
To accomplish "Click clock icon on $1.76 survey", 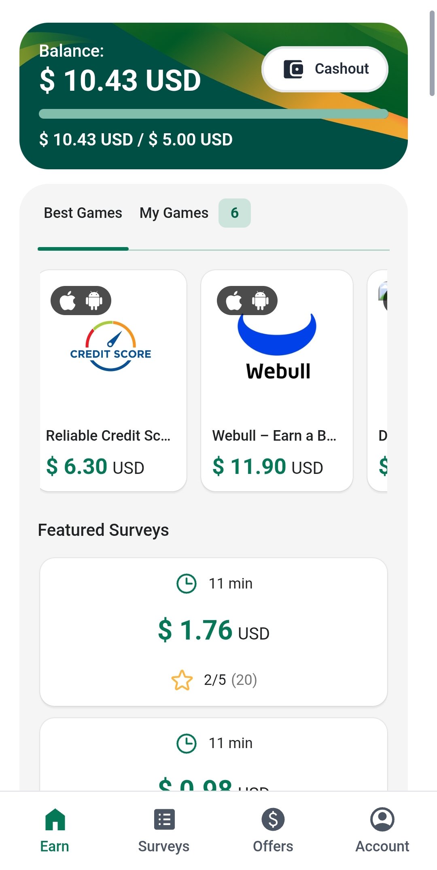I will [x=187, y=584].
